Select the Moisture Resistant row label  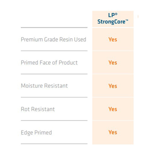[x=44, y=86]
